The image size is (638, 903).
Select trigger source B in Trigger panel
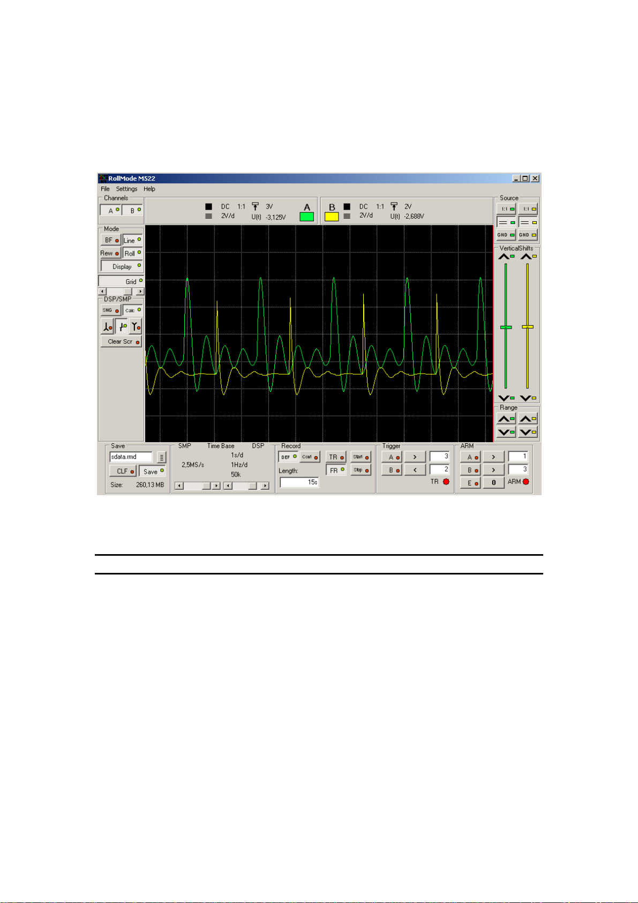392,470
